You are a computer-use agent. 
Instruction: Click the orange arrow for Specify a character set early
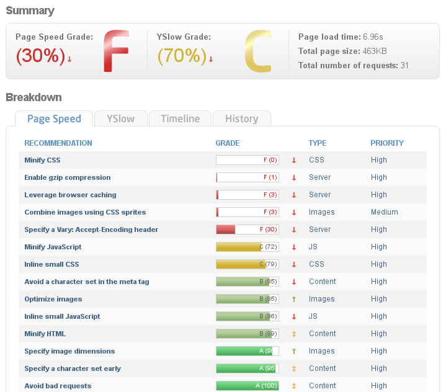pyautogui.click(x=294, y=368)
